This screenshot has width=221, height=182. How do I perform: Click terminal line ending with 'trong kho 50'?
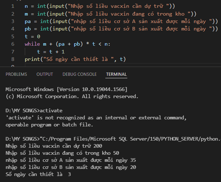tap(62, 153)
